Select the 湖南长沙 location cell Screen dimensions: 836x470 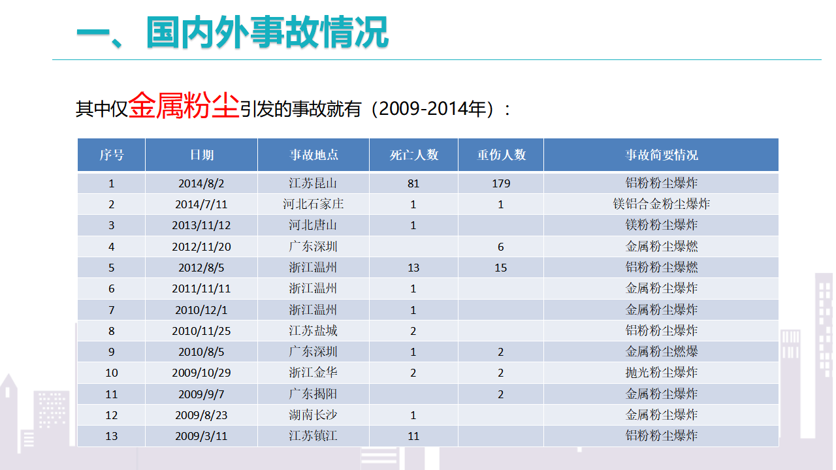coord(313,415)
